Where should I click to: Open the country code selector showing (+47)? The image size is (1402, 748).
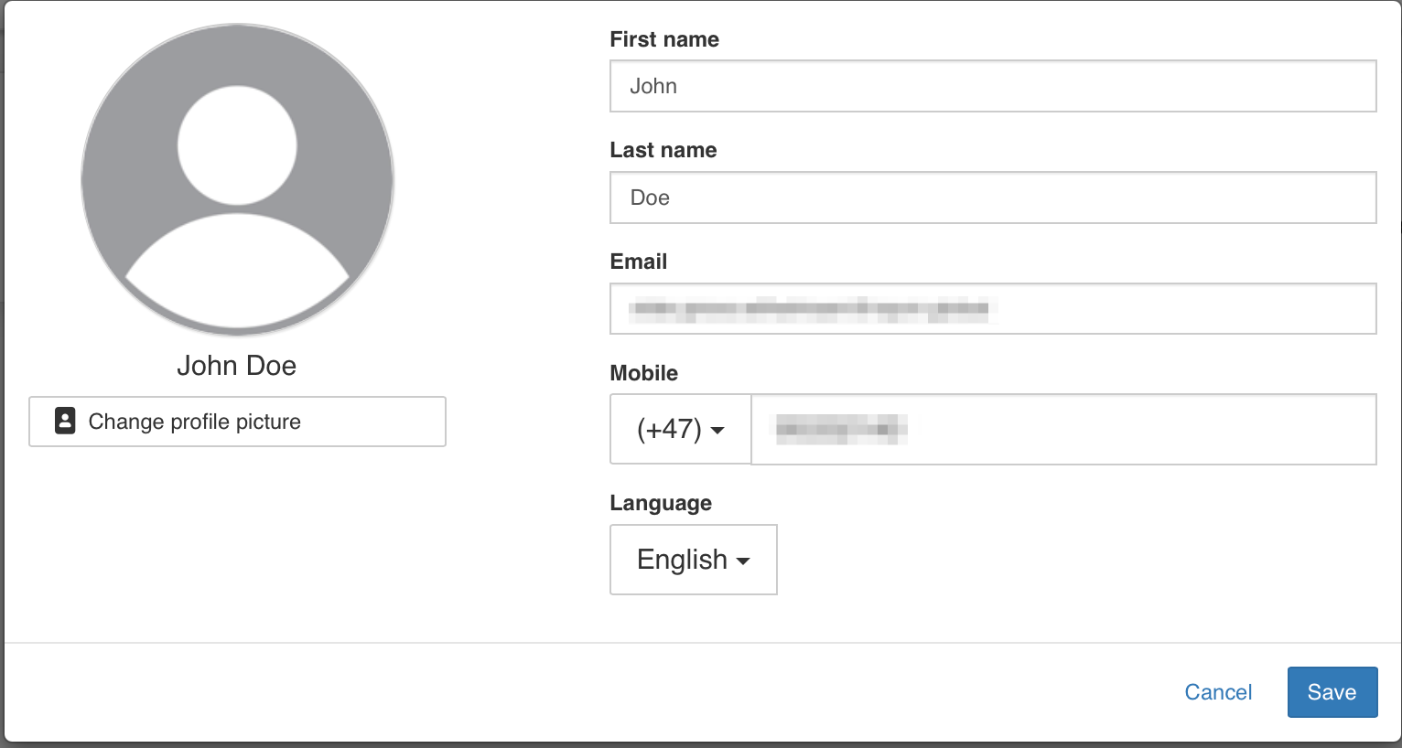tap(680, 429)
